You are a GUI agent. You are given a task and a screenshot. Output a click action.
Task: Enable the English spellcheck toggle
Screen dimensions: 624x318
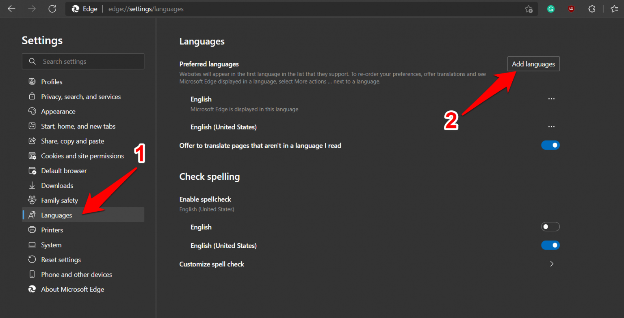point(550,227)
